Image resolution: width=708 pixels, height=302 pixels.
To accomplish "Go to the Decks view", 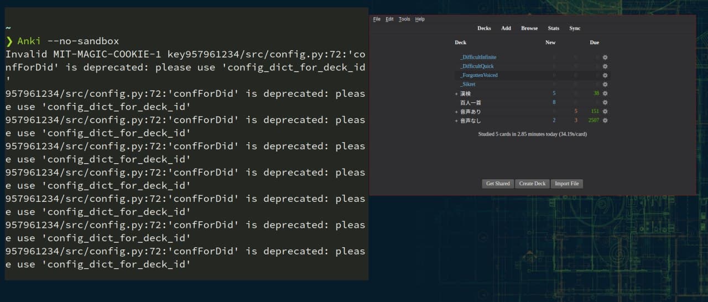I will click(484, 28).
